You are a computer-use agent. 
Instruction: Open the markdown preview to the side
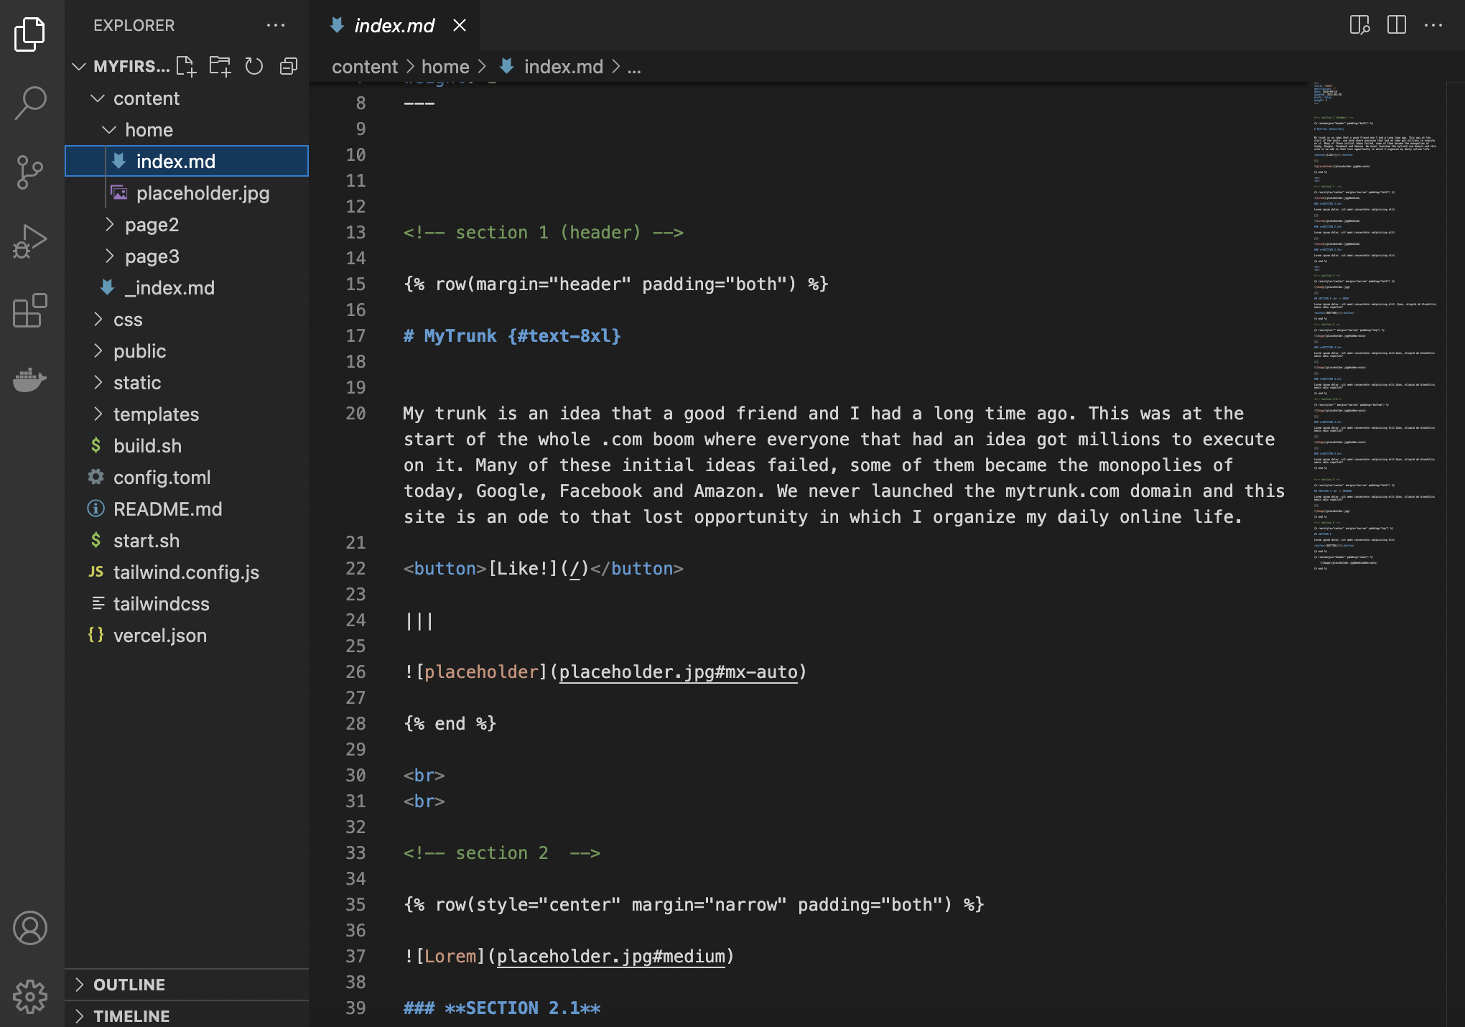tap(1359, 25)
